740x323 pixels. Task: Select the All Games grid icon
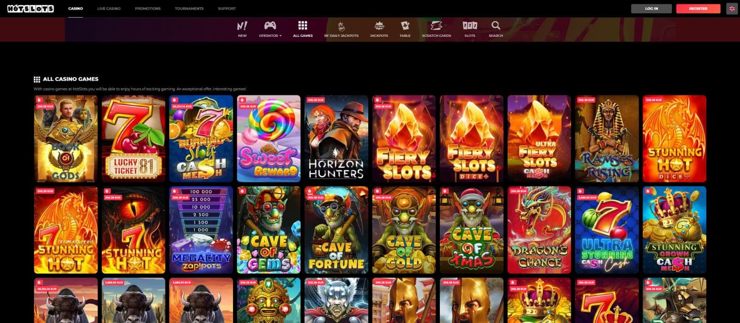click(302, 29)
